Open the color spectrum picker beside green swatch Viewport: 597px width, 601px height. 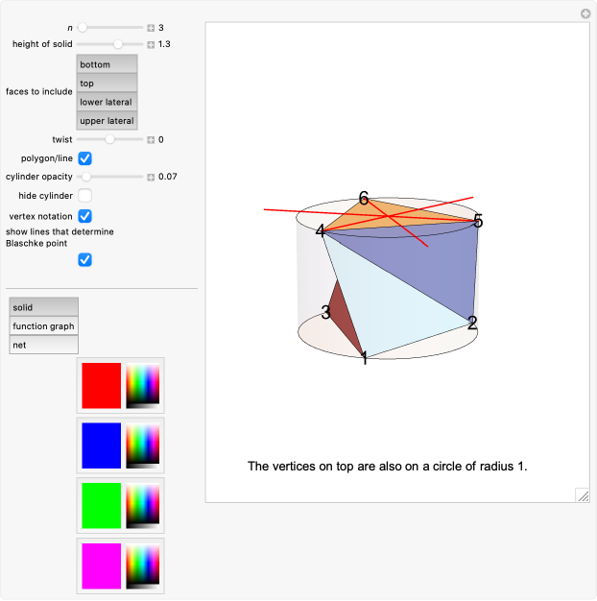point(143,505)
